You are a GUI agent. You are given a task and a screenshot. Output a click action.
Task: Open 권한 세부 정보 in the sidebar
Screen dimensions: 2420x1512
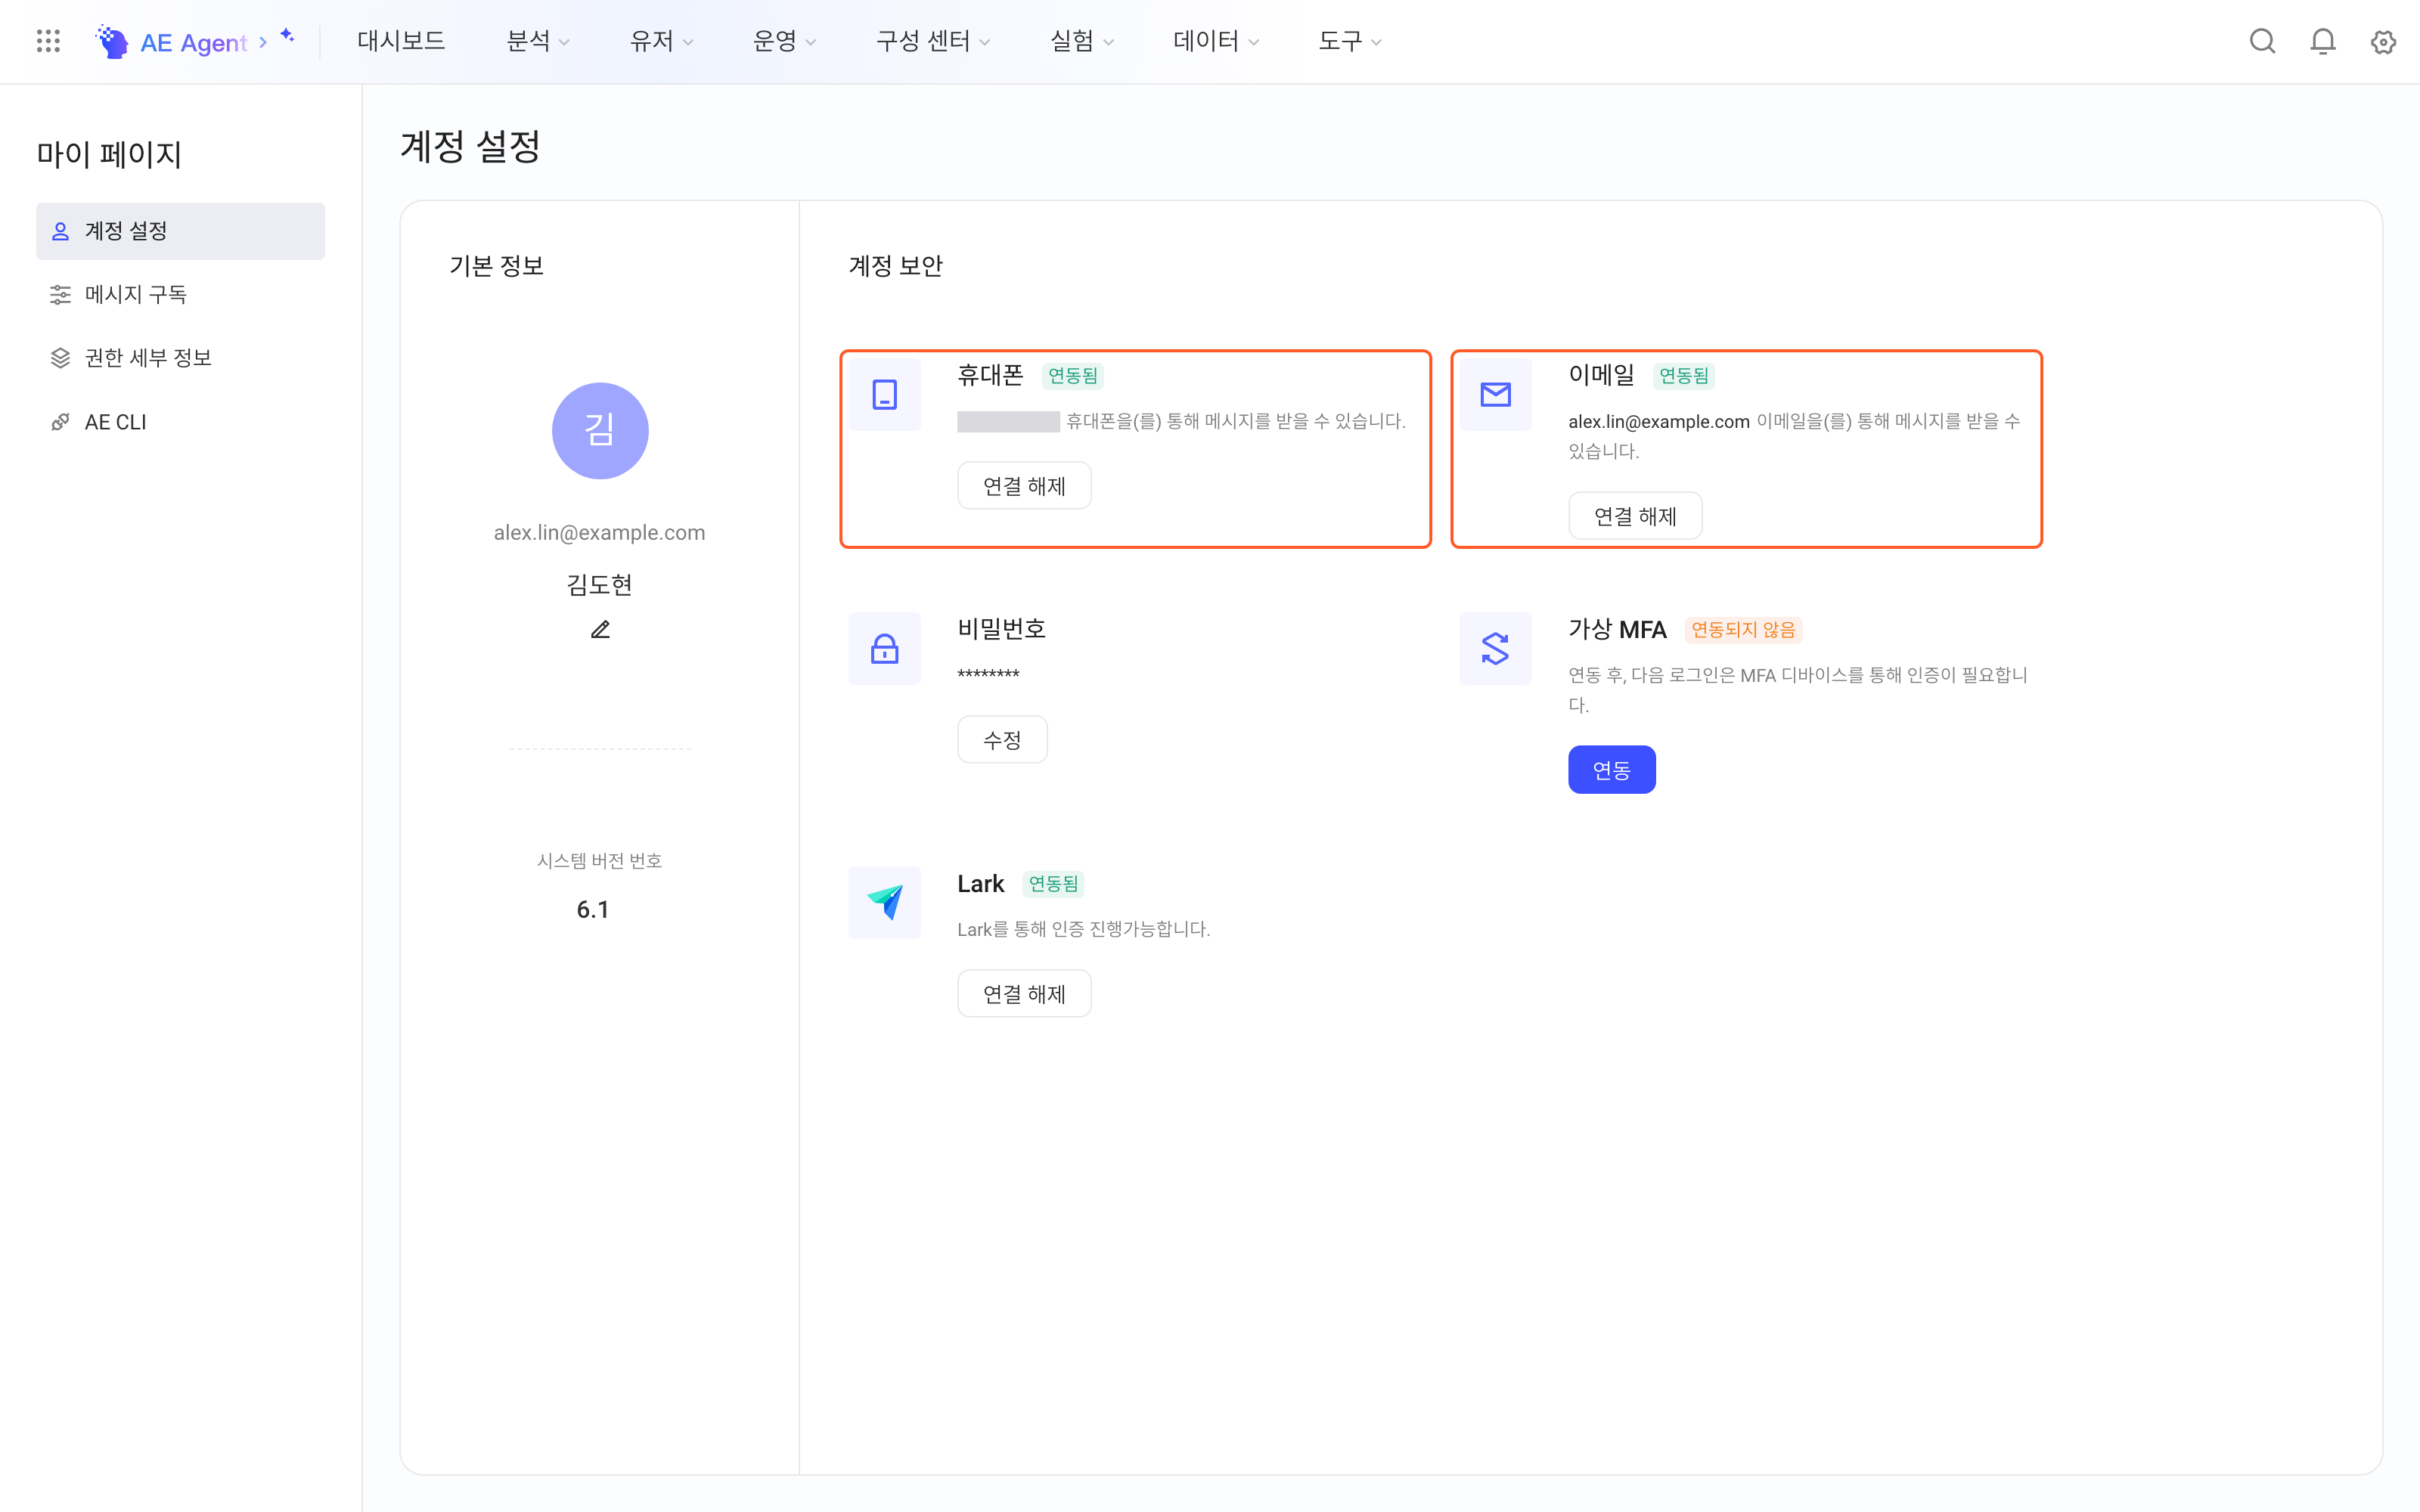181,358
